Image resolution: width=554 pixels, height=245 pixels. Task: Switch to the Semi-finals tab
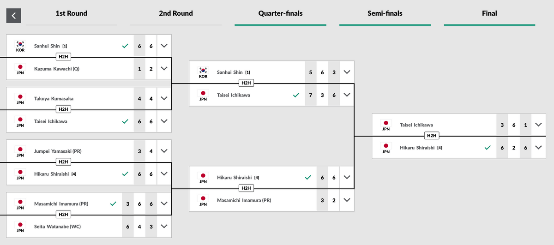tap(385, 13)
